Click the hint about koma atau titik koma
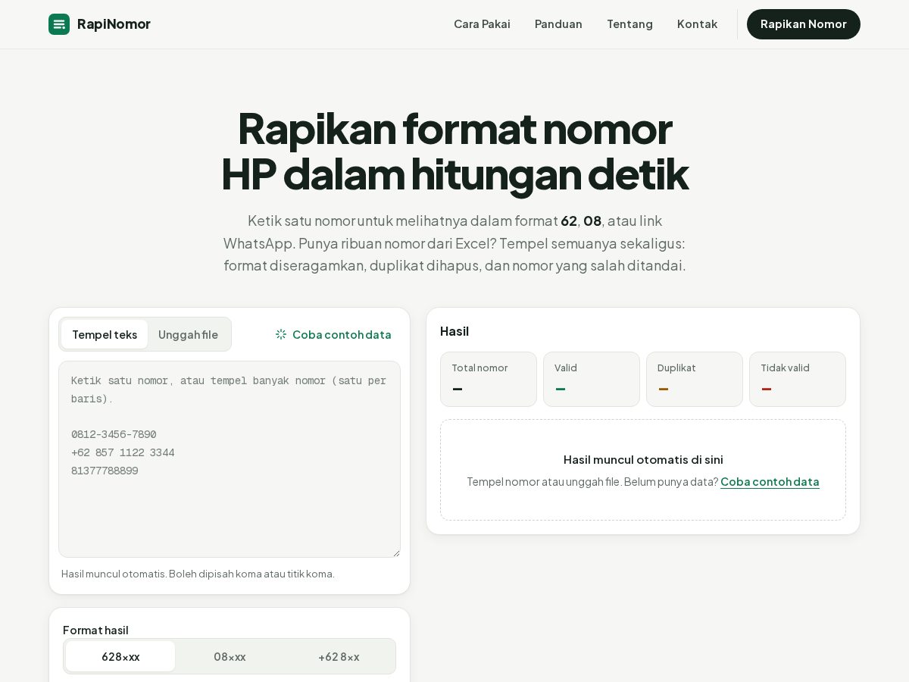This screenshot has width=909, height=682. click(x=198, y=574)
